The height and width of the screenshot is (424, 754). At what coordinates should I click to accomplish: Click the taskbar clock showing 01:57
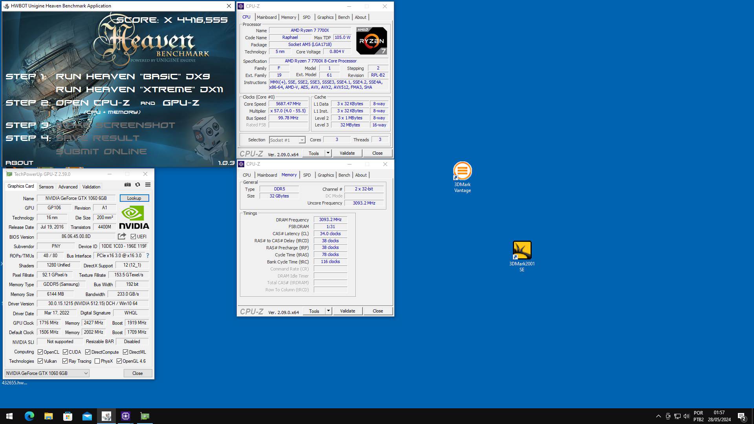coord(719,416)
